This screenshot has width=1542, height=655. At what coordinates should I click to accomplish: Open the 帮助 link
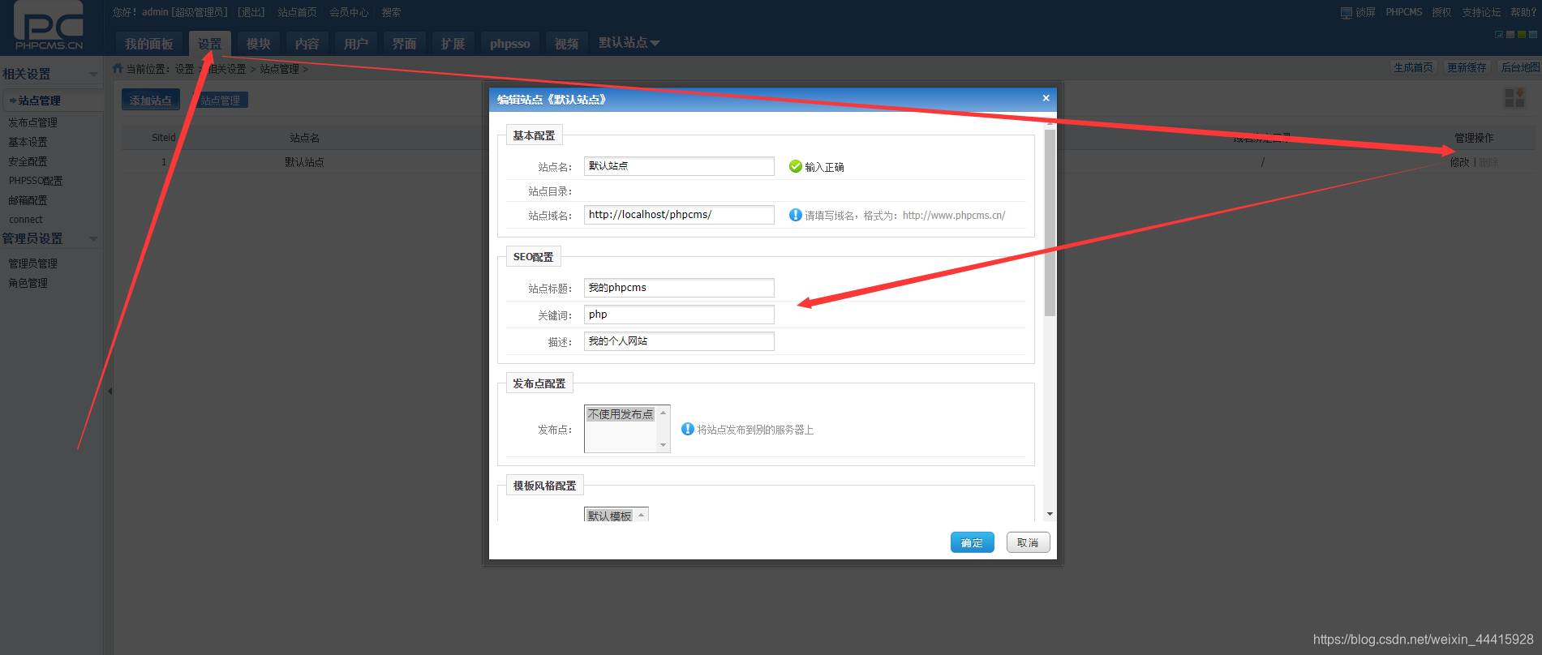1523,12
